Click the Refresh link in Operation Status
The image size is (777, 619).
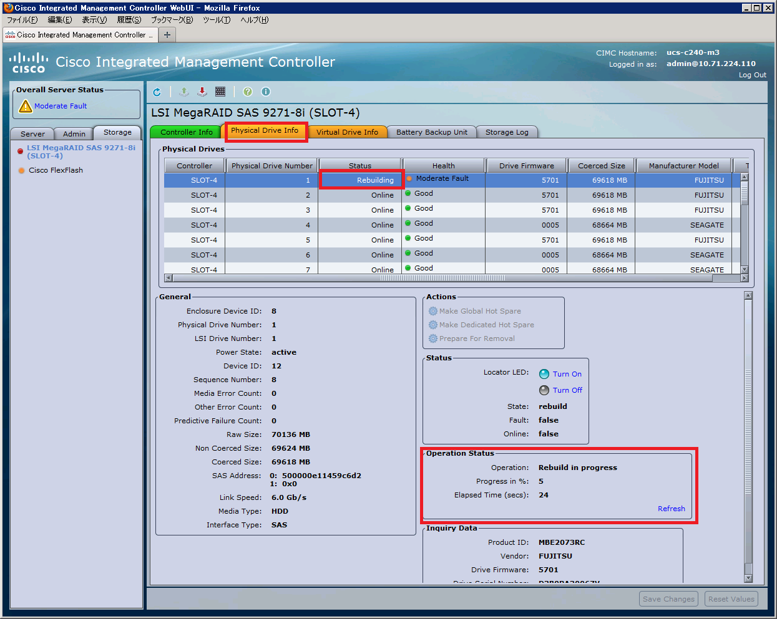[671, 509]
